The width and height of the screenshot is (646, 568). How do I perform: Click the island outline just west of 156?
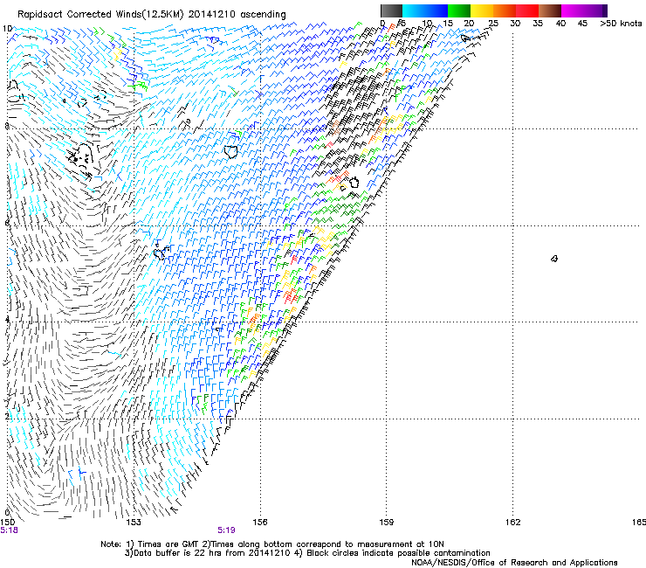click(x=230, y=152)
